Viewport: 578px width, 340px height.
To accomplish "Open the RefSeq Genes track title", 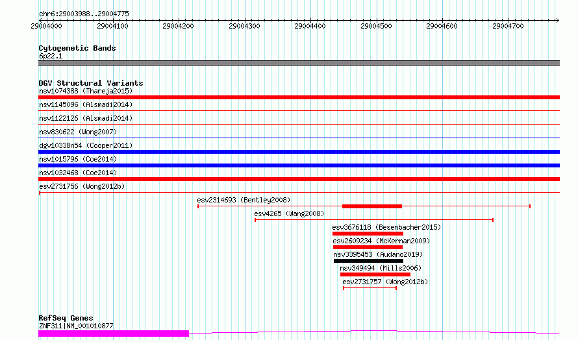I will point(66,318).
